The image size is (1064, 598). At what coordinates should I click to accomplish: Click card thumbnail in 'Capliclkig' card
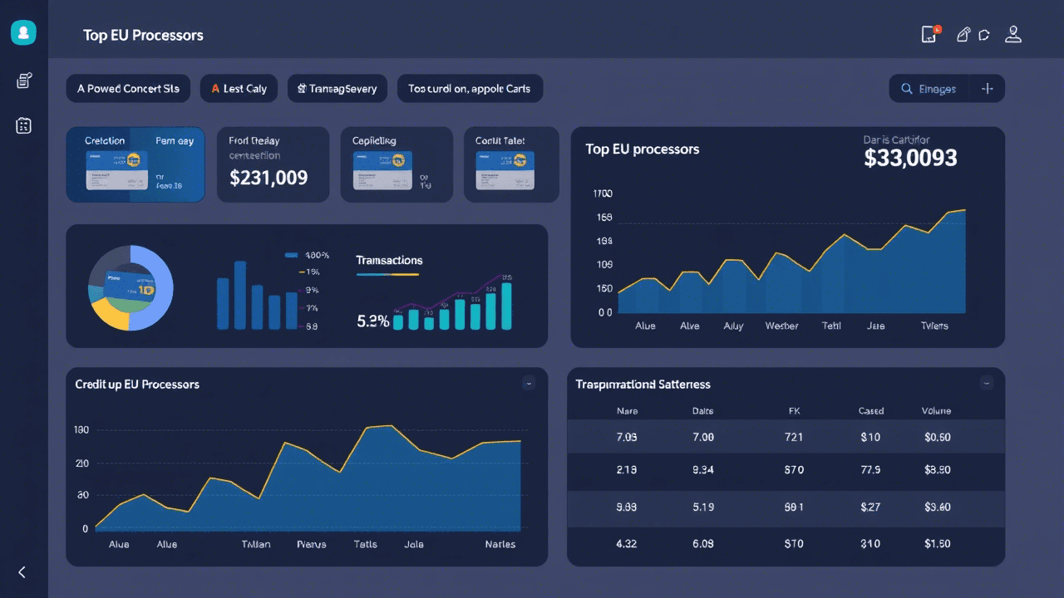pyautogui.click(x=383, y=170)
